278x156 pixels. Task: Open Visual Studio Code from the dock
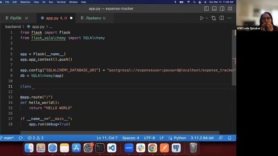[112, 148]
